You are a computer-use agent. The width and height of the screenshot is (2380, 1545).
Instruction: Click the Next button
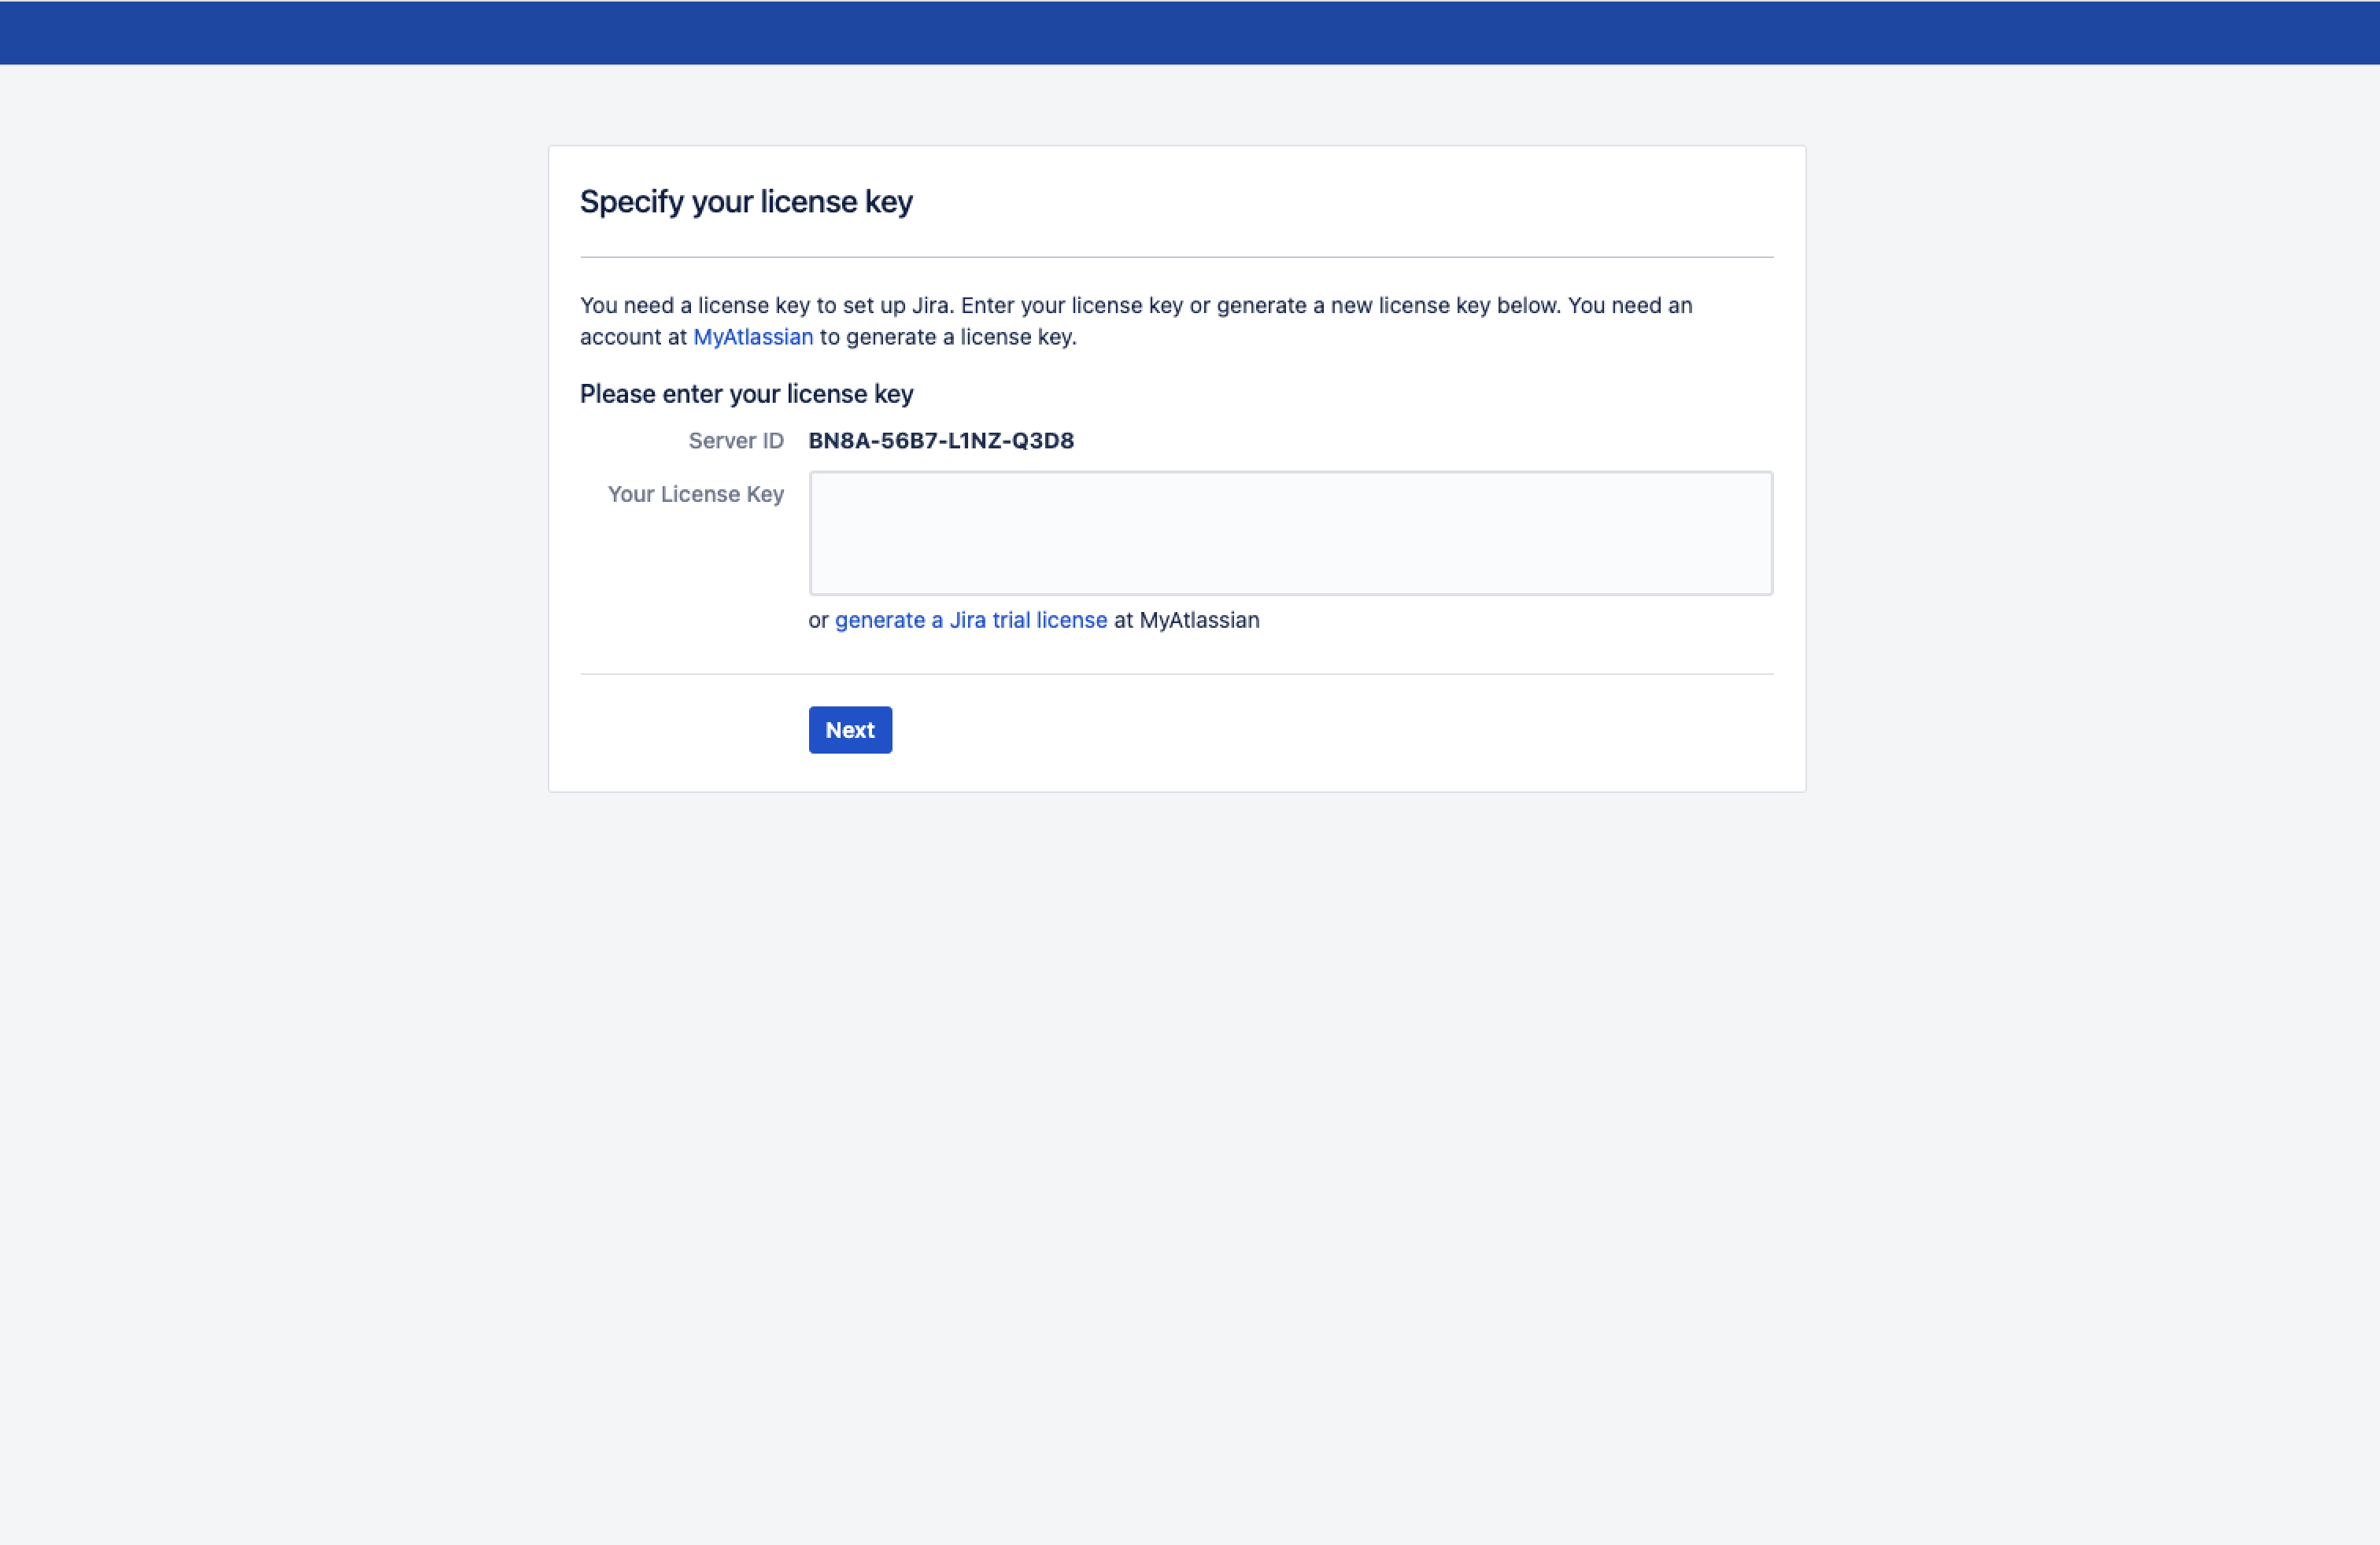click(849, 729)
